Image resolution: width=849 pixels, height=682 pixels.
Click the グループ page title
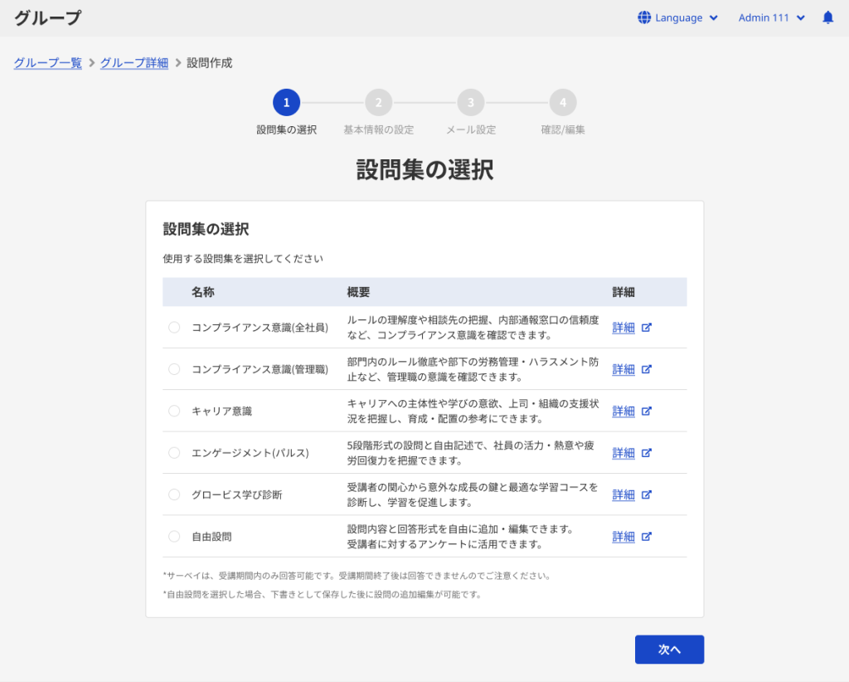[x=47, y=18]
